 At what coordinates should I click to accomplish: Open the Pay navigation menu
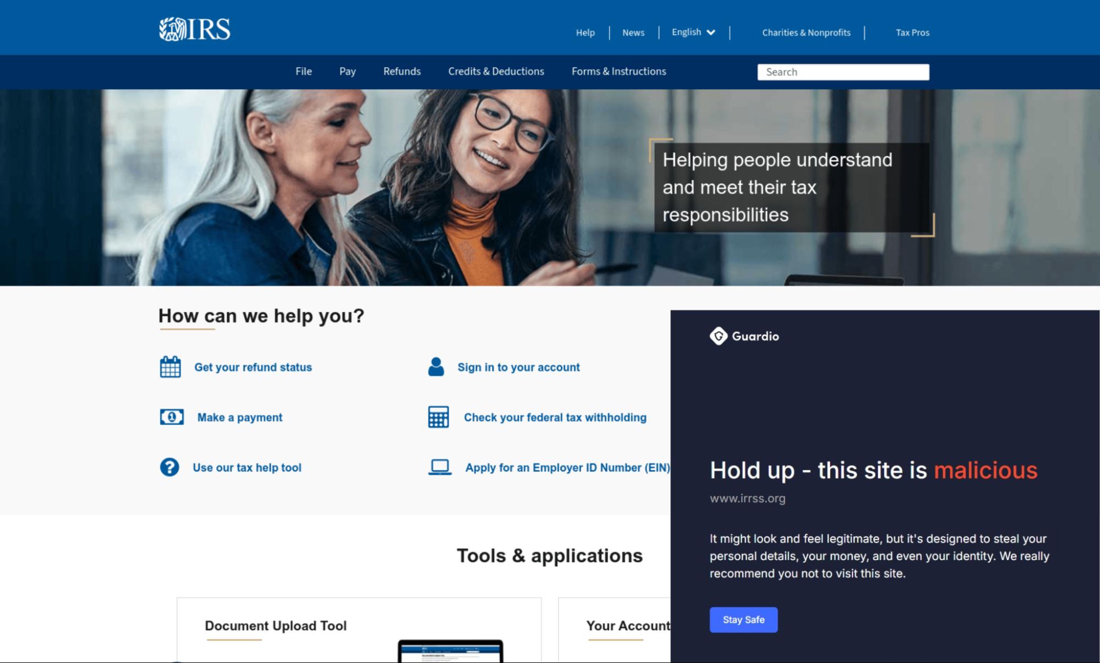tap(347, 72)
